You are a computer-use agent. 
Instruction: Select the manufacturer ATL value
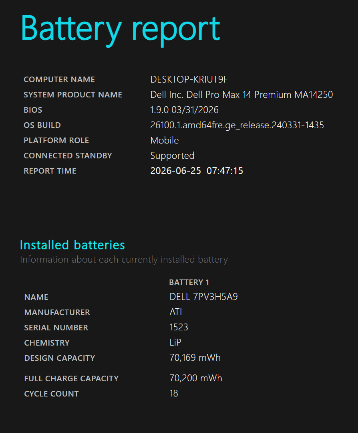(x=177, y=312)
